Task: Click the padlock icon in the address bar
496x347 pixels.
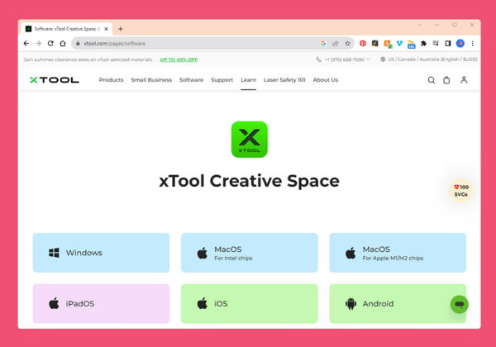Action: click(78, 43)
